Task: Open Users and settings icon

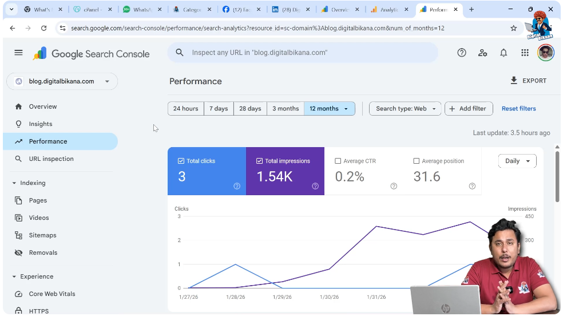Action: pyautogui.click(x=482, y=53)
